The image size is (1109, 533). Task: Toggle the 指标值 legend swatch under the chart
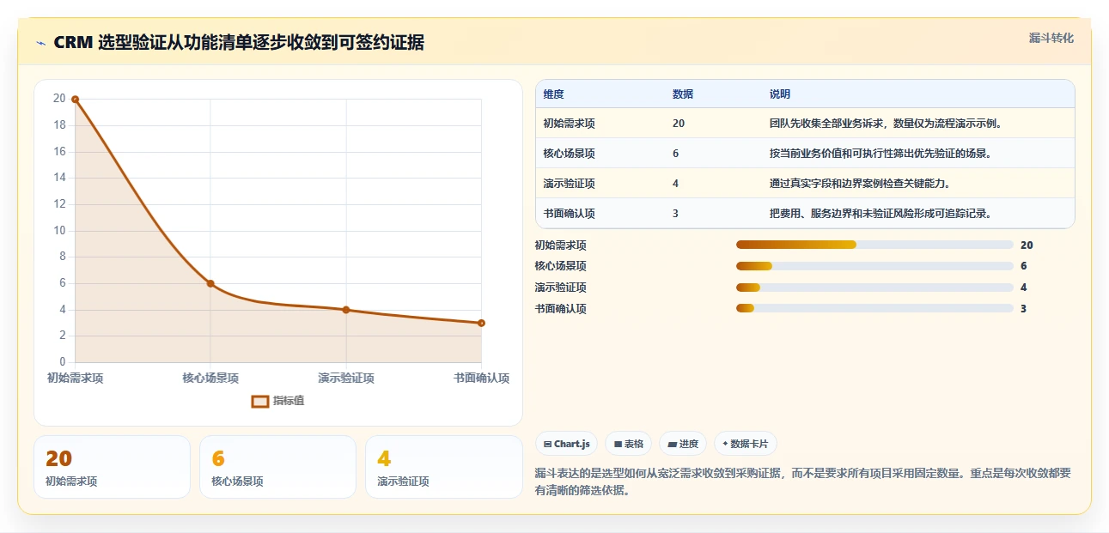260,401
